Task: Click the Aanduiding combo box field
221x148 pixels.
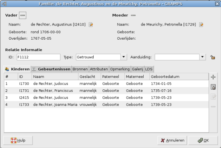Action: (x=177, y=57)
